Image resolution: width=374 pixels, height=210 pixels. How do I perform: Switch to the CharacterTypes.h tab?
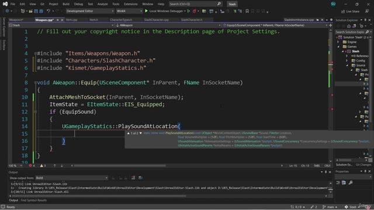(121, 20)
